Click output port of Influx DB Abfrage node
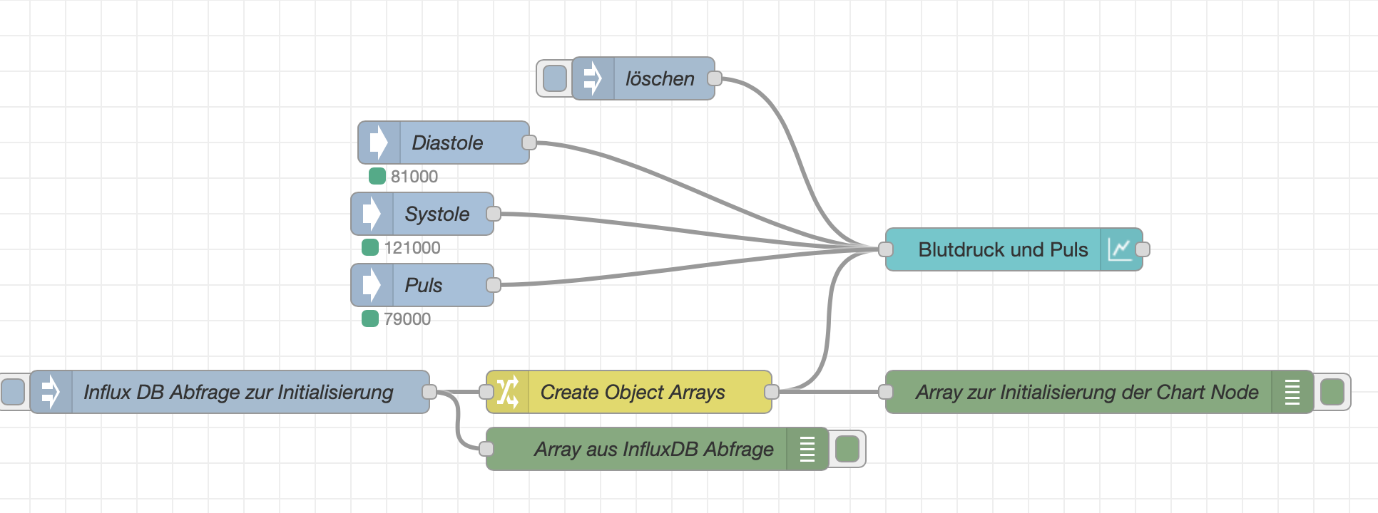The width and height of the screenshot is (1378, 513). 429,392
